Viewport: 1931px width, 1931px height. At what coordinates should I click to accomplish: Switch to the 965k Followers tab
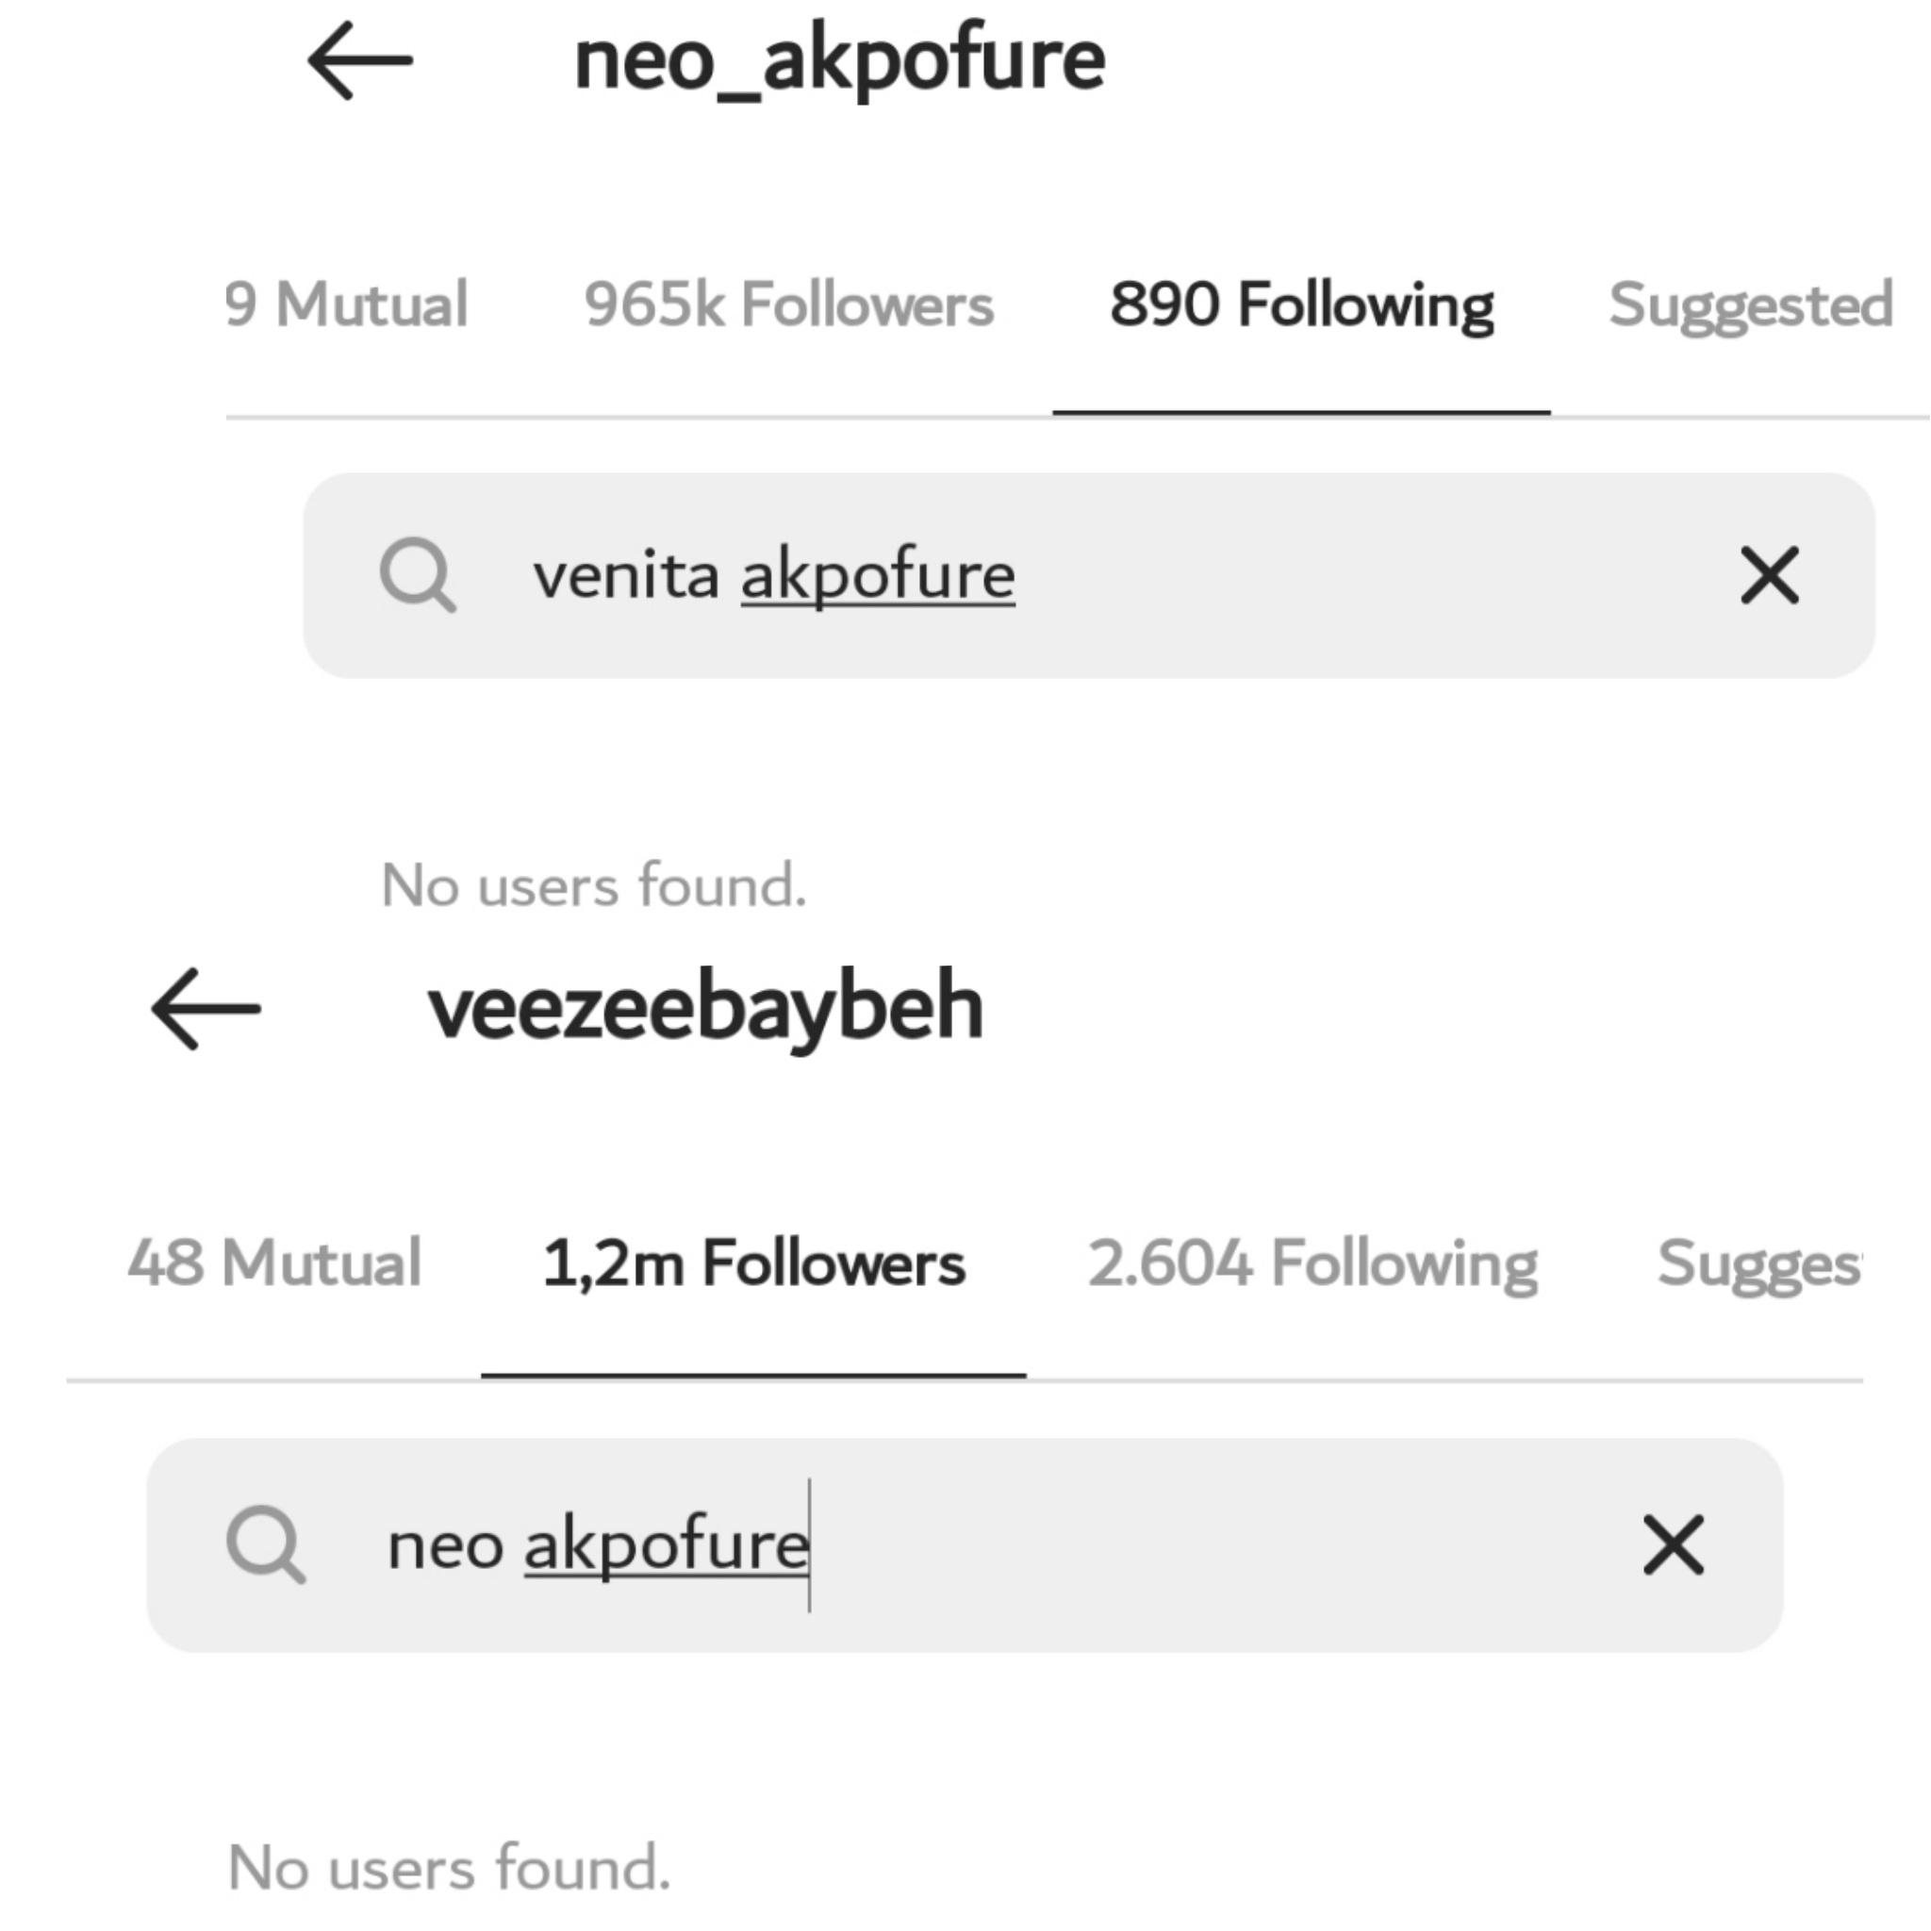click(x=788, y=305)
